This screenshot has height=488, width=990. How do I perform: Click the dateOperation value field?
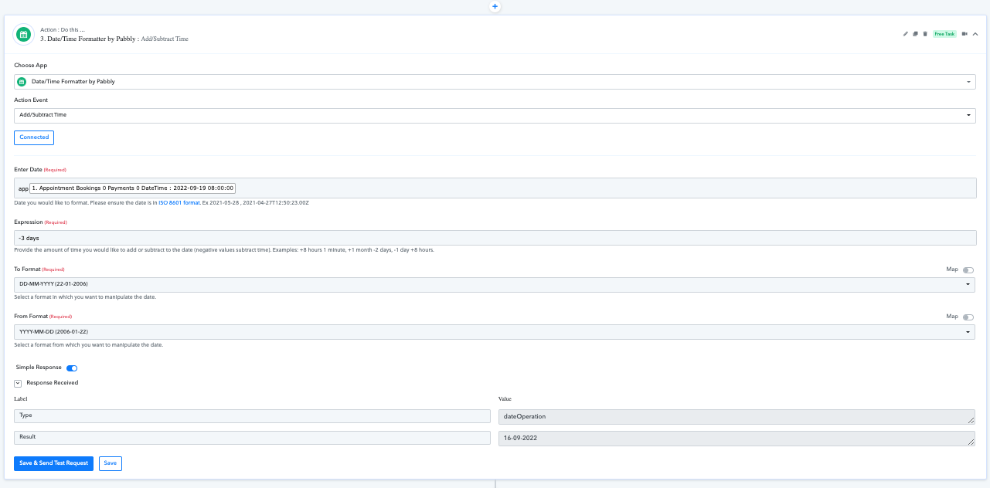click(737, 417)
